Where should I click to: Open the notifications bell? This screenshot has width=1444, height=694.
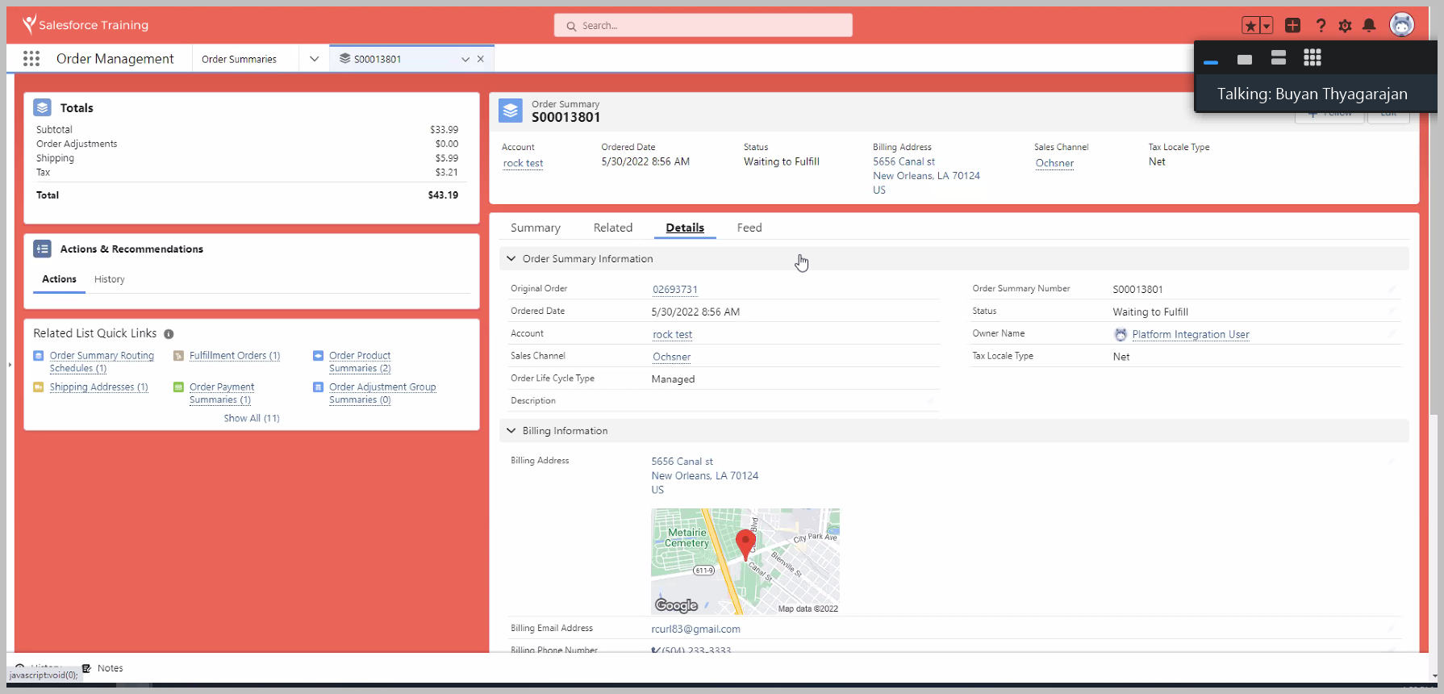[1369, 26]
